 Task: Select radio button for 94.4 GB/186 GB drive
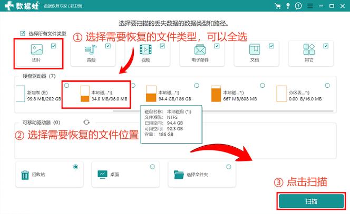point(197,86)
